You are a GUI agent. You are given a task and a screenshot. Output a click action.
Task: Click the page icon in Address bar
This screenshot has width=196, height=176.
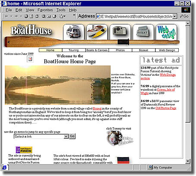tap(99, 16)
